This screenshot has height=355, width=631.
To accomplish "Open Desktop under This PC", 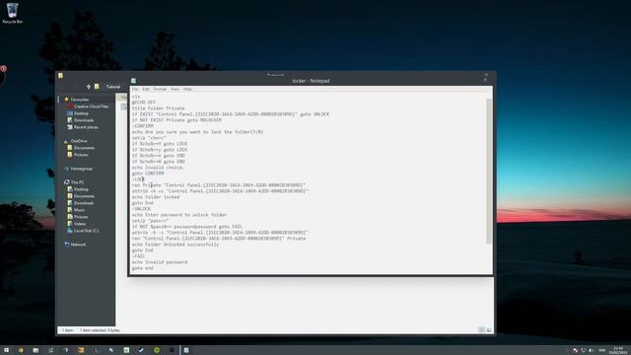I will click(x=81, y=189).
